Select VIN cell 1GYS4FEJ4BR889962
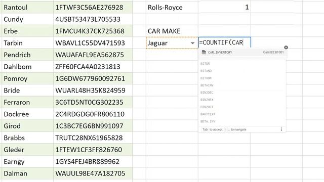This screenshot has height=182, width=324. click(x=93, y=162)
